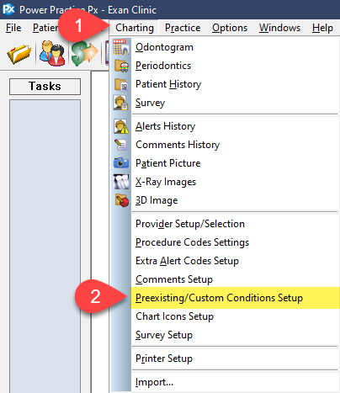Click the Tasks panel button
This screenshot has width=340, height=393.
click(x=45, y=87)
